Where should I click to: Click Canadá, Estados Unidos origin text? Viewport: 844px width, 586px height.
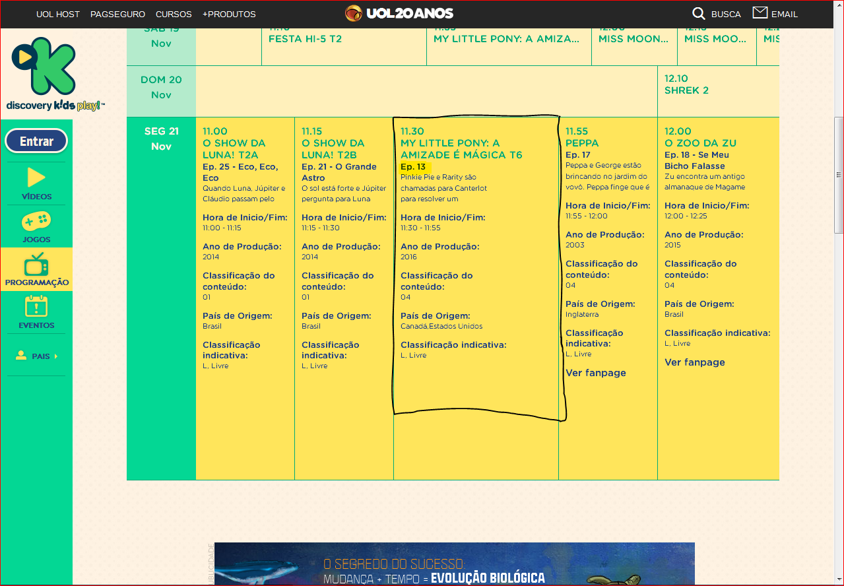click(441, 326)
